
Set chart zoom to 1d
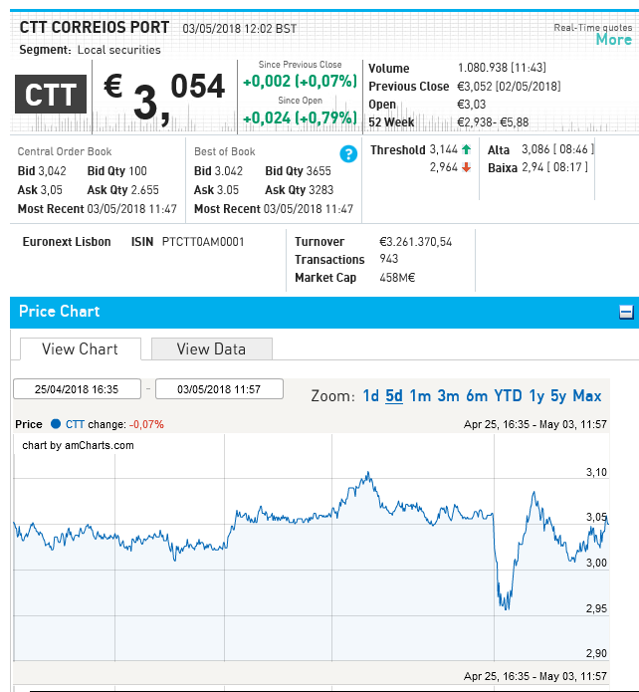pos(370,396)
